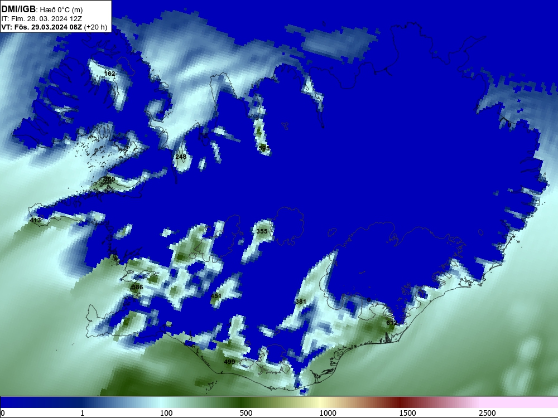Click the 248 height label on map
This screenshot has height=418, width=558.
(x=181, y=157)
